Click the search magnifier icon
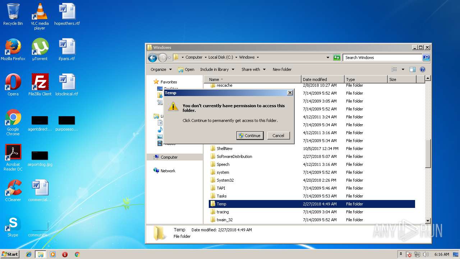The height and width of the screenshot is (259, 460). 426,58
